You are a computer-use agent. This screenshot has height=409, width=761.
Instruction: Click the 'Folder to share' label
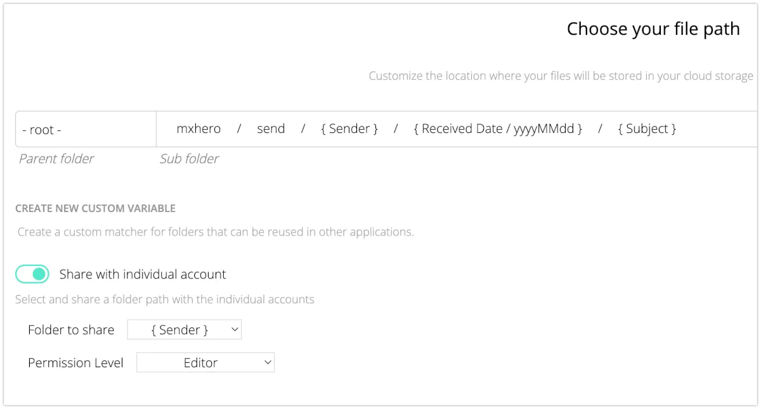(x=71, y=330)
